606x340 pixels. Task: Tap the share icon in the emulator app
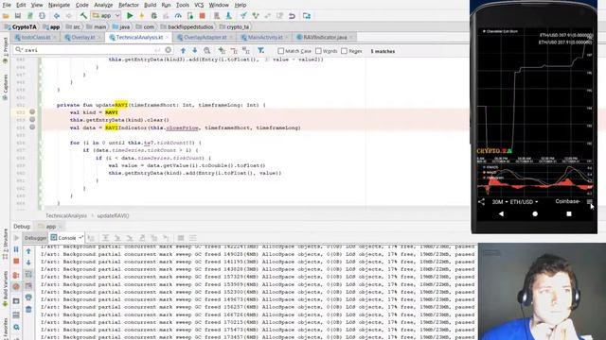click(481, 201)
